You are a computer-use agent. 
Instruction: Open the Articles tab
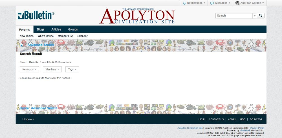point(56,29)
